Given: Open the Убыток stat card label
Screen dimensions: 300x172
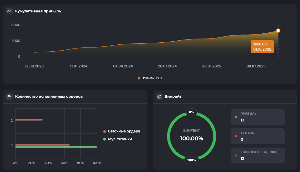Looking at the screenshot, I should tap(247, 132).
